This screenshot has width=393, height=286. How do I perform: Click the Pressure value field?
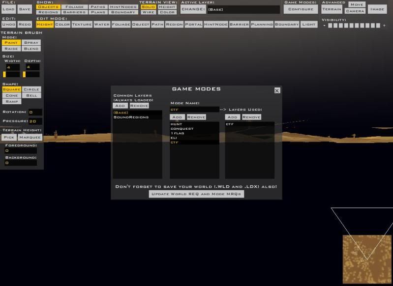(35, 121)
